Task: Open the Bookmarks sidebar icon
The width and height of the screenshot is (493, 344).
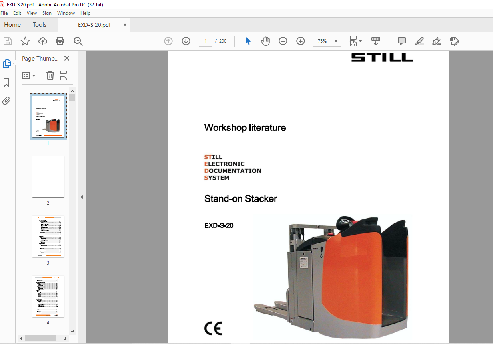Action: pos(6,83)
